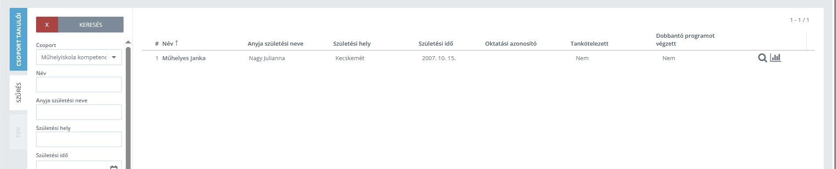836x169 pixels.
Task: Select the Műhelyes Janka row
Action: [x=478, y=58]
